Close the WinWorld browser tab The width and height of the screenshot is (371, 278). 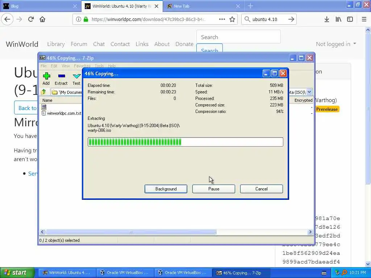pos(157,7)
